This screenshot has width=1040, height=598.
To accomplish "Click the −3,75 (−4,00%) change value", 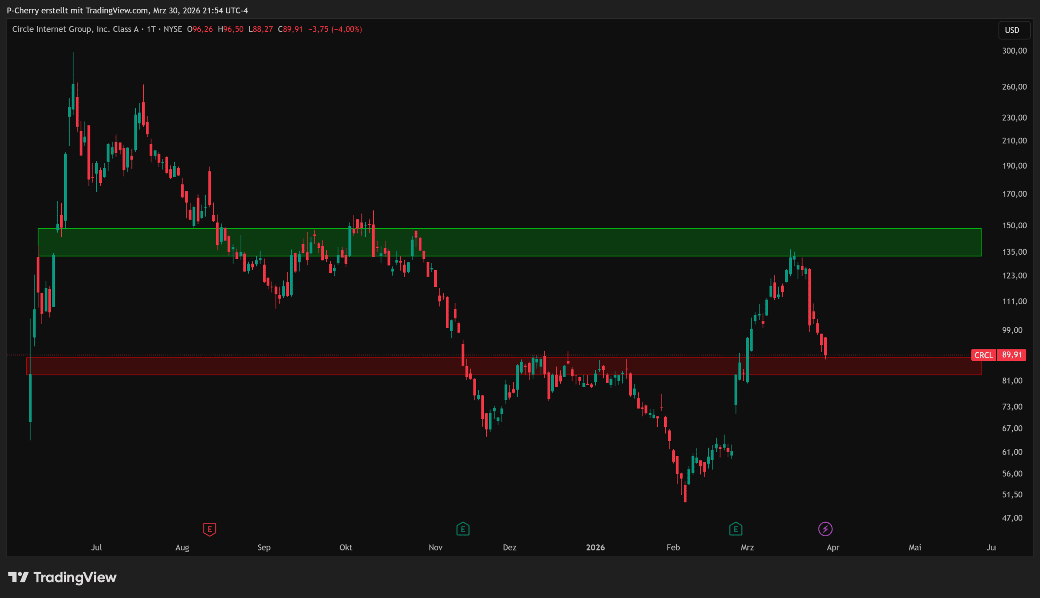I will point(335,29).
